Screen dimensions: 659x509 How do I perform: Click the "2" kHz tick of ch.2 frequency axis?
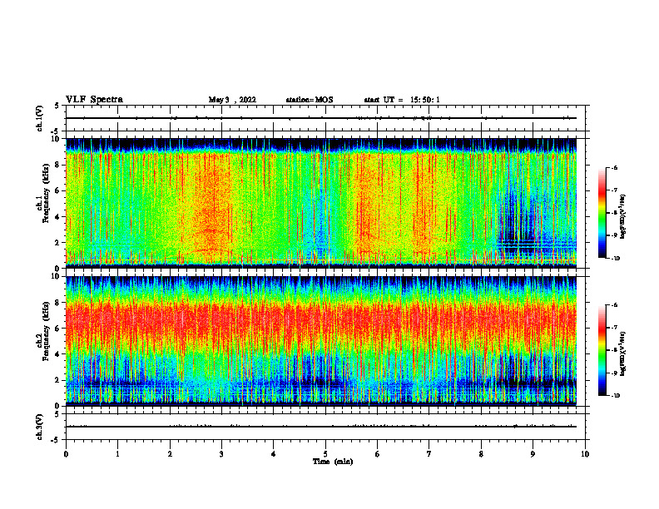[x=57, y=380]
